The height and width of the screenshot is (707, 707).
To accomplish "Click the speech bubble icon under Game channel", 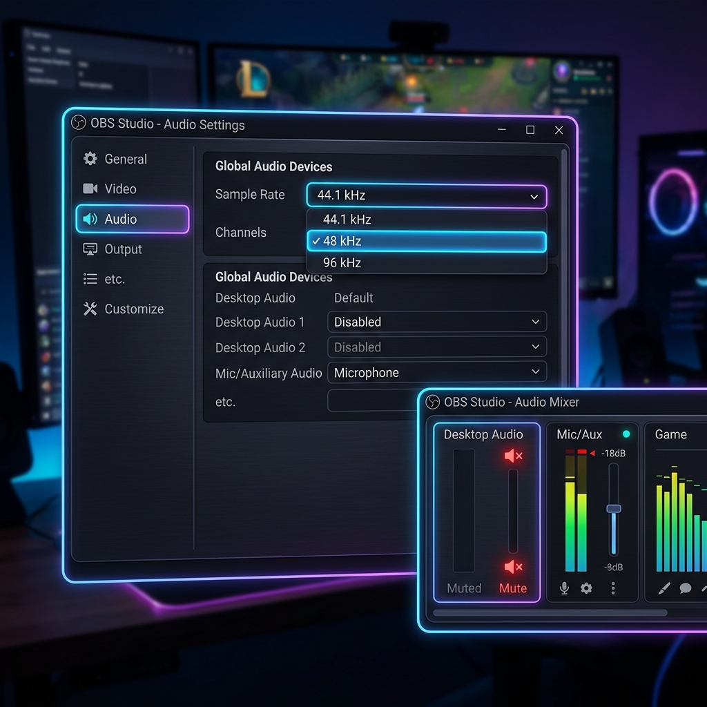I will point(686,588).
